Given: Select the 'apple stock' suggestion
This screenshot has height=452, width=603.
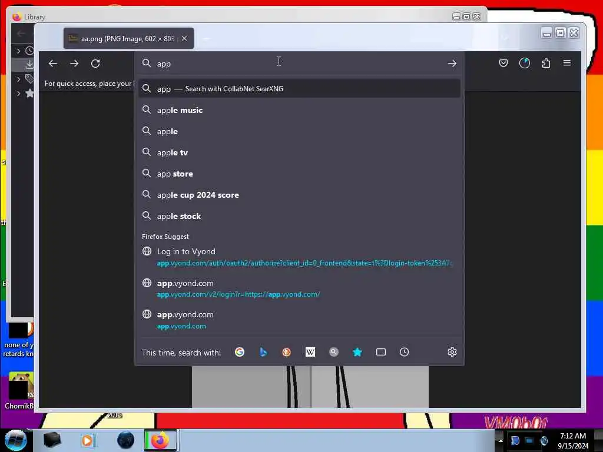Looking at the screenshot, I should (x=299, y=216).
